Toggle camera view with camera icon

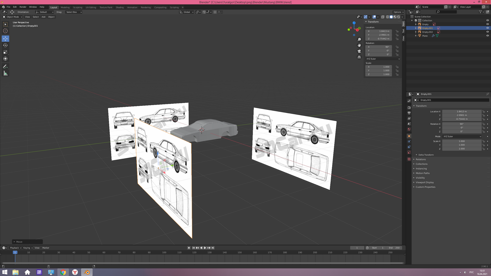pyautogui.click(x=359, y=51)
